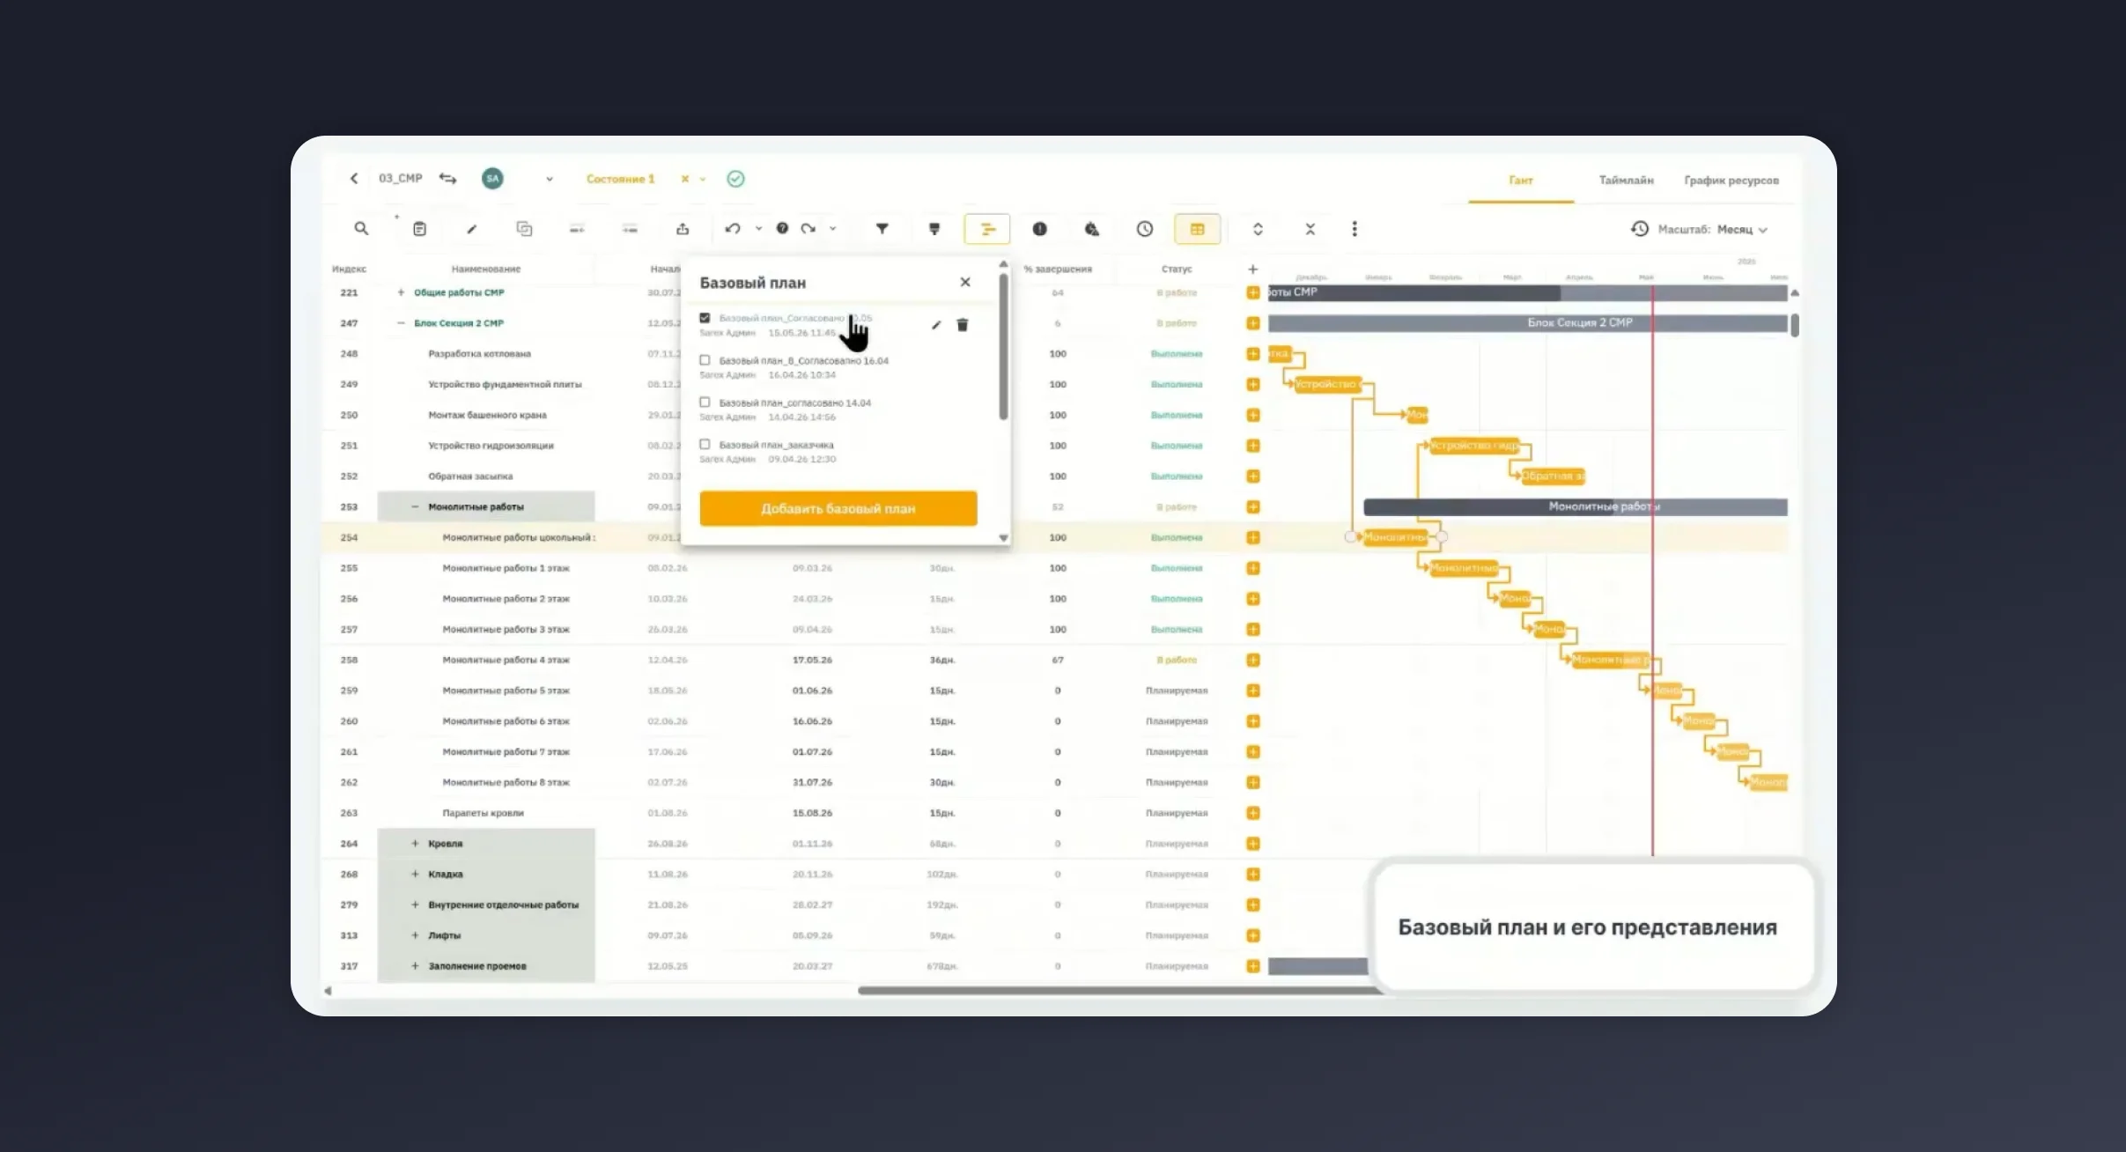Switch to the Гант tab
The image size is (2126, 1152).
[x=1521, y=181]
